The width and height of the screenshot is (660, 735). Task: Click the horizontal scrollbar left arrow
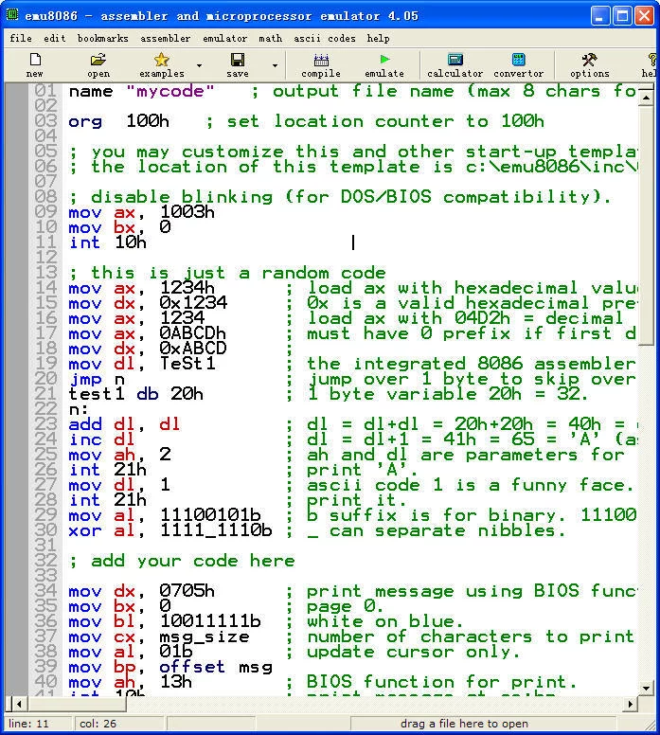[x=19, y=704]
